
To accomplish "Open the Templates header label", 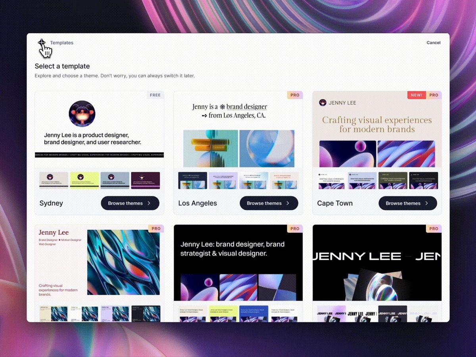I will [61, 43].
